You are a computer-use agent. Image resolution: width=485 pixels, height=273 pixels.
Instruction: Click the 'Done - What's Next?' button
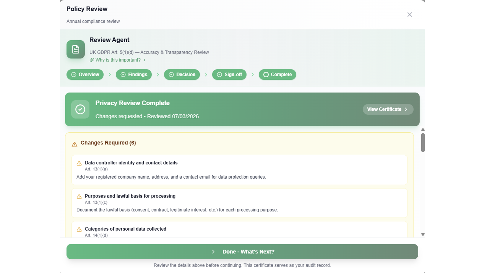pyautogui.click(x=242, y=252)
